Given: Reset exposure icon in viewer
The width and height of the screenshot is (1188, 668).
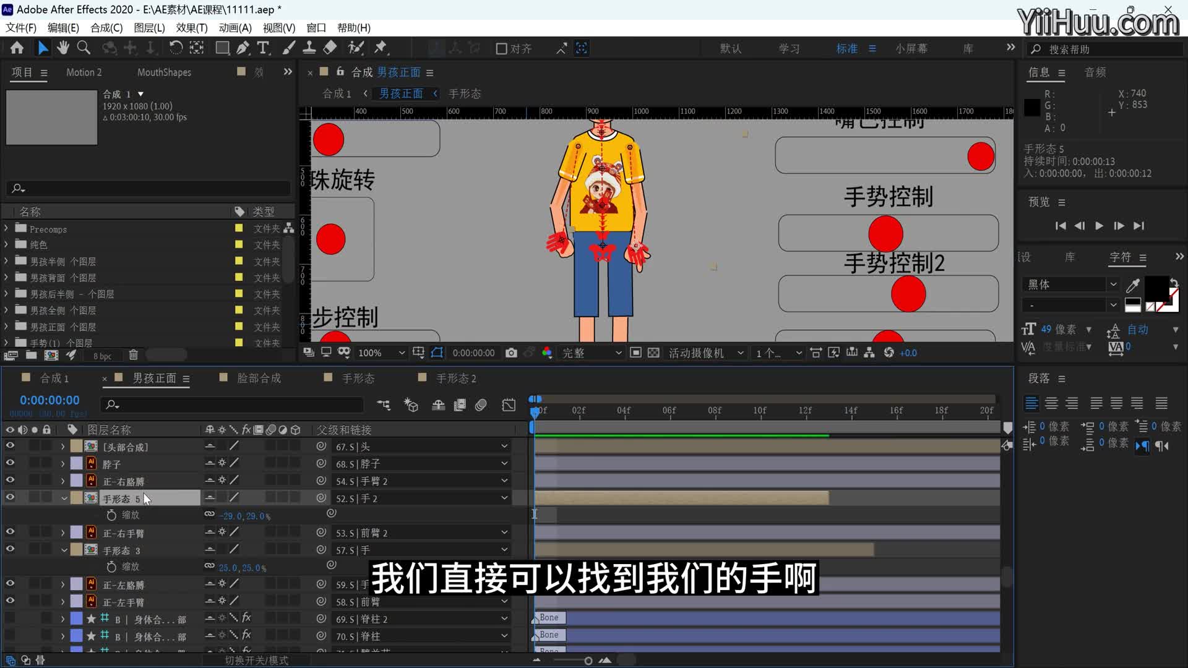Looking at the screenshot, I should (x=889, y=353).
